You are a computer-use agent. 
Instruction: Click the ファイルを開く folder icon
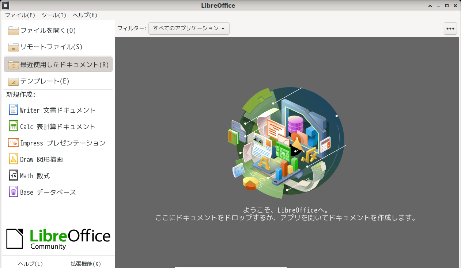point(14,30)
